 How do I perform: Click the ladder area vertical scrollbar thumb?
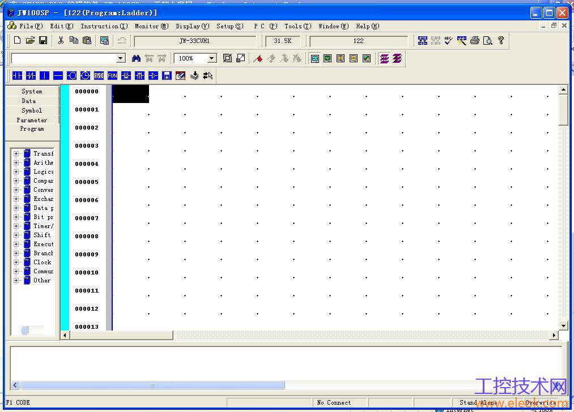[x=563, y=110]
